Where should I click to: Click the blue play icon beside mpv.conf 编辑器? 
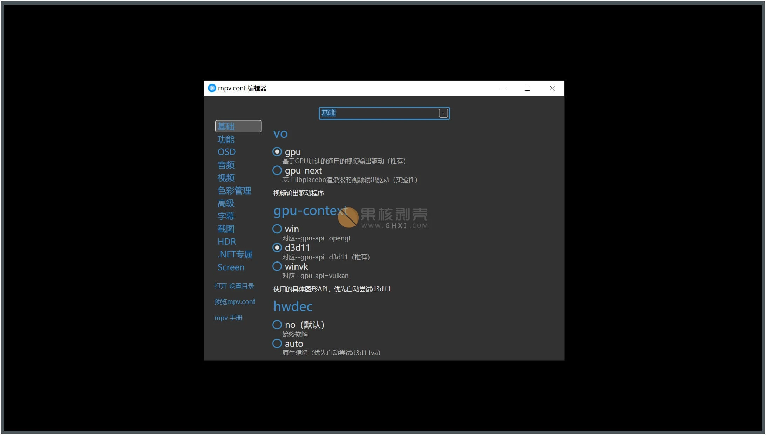(x=212, y=88)
